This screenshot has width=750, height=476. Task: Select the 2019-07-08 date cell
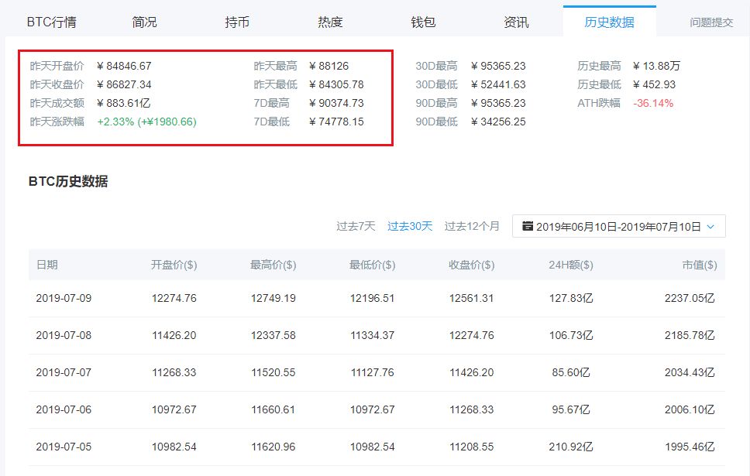(64, 335)
